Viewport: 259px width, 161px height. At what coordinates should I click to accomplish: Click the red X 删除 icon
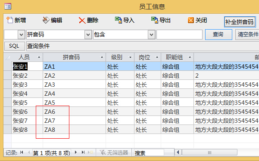tap(82, 21)
